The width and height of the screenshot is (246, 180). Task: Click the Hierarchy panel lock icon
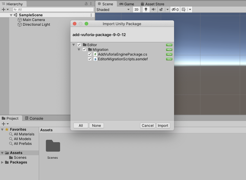(86, 4)
